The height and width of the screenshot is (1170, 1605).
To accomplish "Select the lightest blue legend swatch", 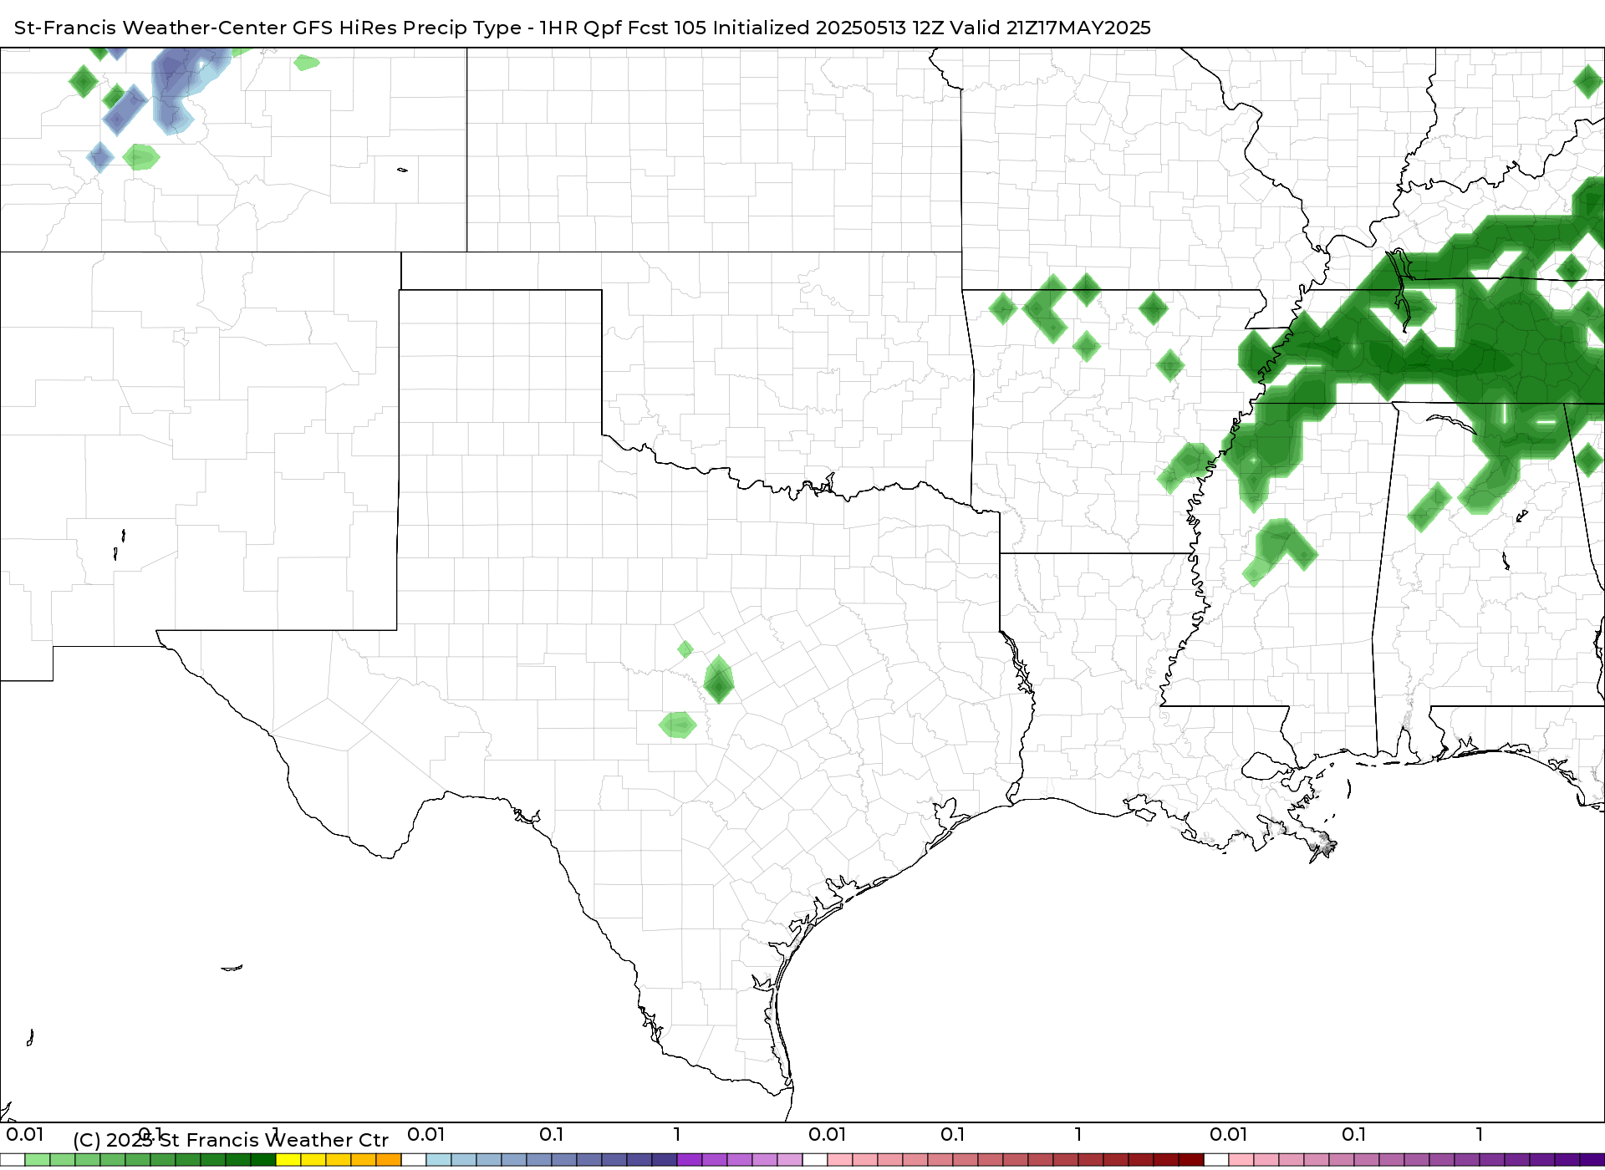I will point(439,1160).
